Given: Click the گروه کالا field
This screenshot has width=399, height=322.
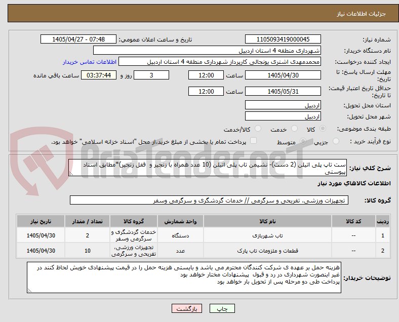Looking at the screenshot, I should (209, 200).
